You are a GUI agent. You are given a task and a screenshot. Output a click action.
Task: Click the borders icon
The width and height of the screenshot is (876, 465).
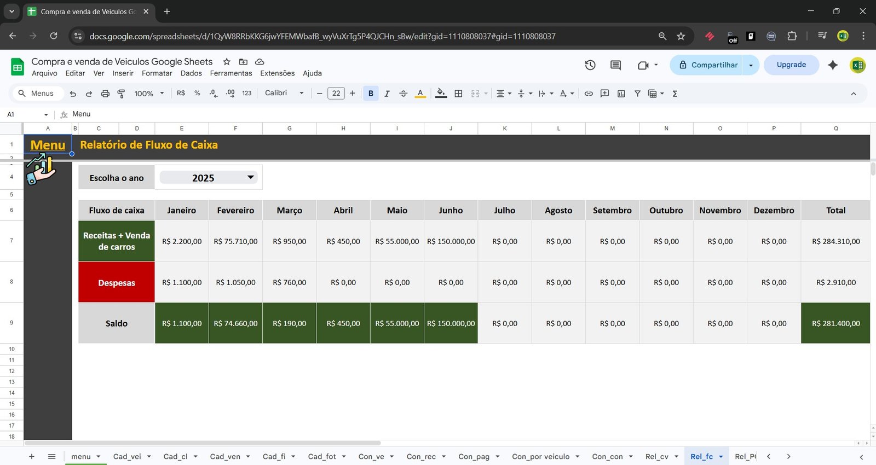pos(459,94)
